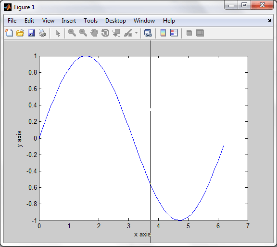Open the Insert menu
This screenshot has height=247, width=277.
(69, 21)
